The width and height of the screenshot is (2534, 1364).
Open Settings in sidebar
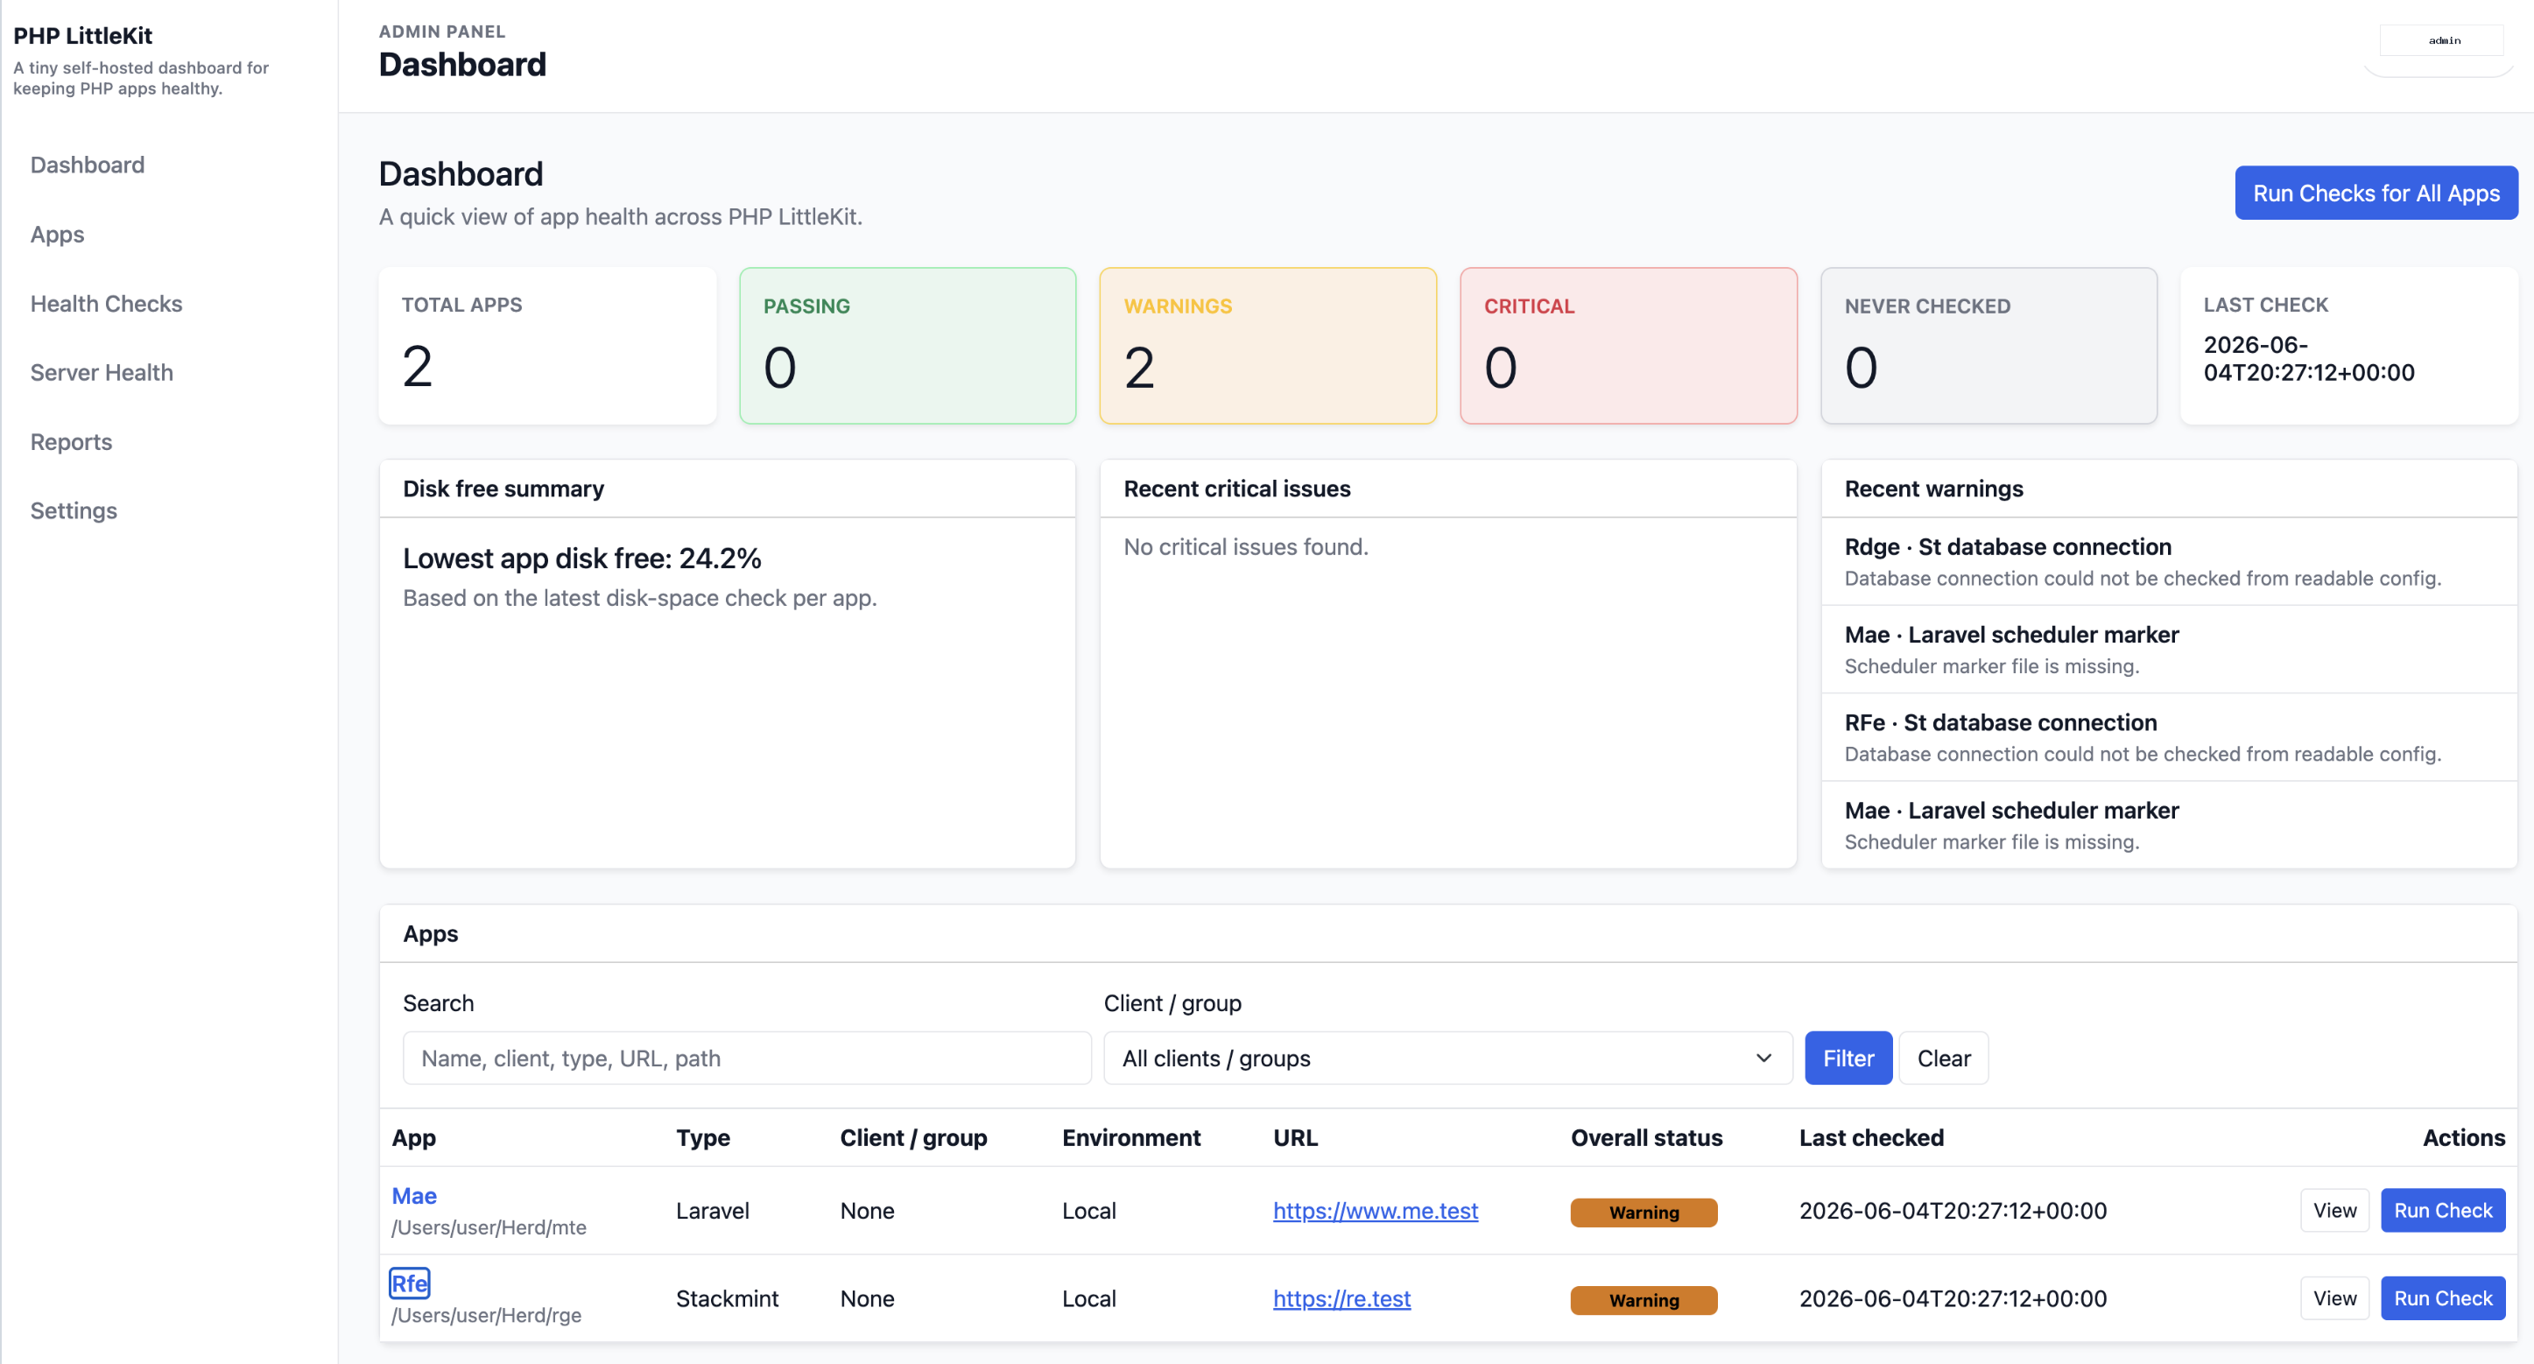pos(74,510)
